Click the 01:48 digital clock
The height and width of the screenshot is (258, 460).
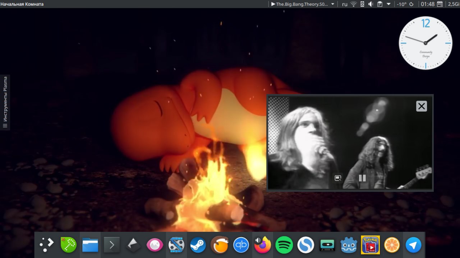pyautogui.click(x=428, y=4)
